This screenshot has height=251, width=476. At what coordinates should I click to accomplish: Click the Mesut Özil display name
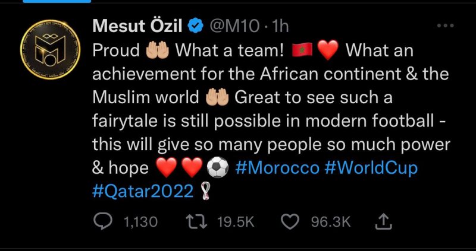coord(137,26)
